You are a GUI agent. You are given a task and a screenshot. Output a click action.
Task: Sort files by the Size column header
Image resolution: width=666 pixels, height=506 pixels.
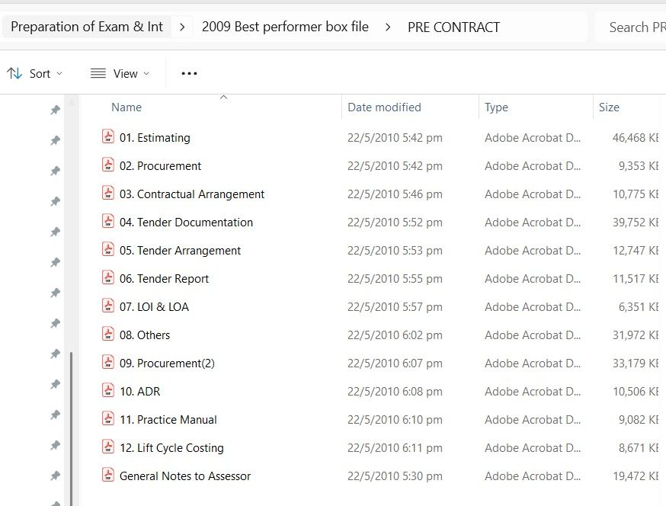609,107
